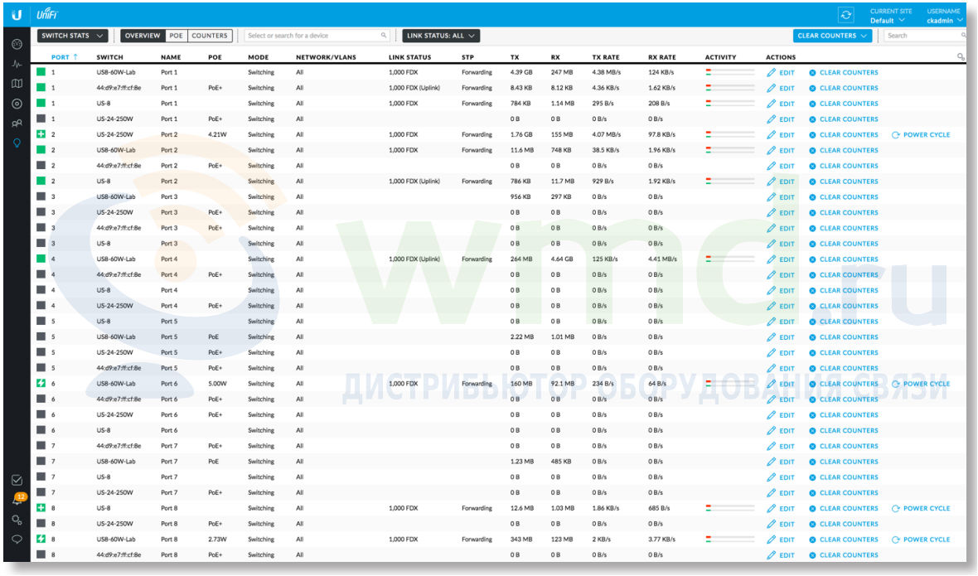Focus the 'Select or search for a device' field
Screen dimensions: 978x576
(317, 36)
